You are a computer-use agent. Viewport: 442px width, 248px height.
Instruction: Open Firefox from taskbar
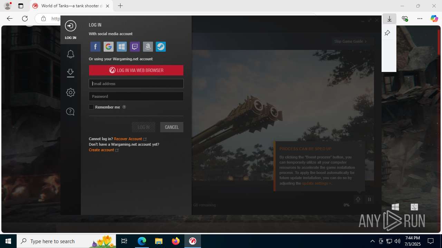tap(176, 241)
